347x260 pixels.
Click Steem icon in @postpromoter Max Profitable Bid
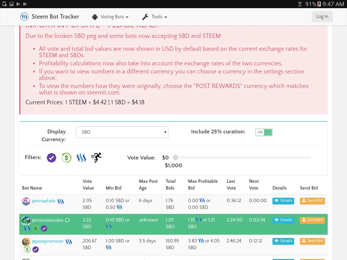(x=201, y=241)
